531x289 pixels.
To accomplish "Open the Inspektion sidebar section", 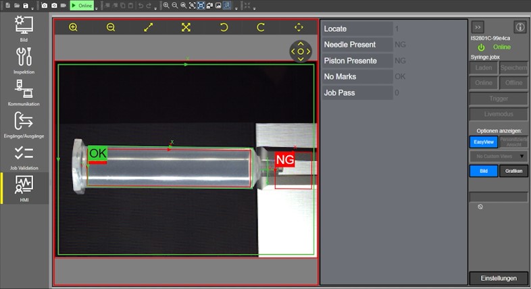I will [24, 60].
